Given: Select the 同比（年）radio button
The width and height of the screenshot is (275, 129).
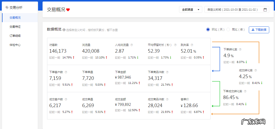Looking at the screenshot, I should pos(228,29).
